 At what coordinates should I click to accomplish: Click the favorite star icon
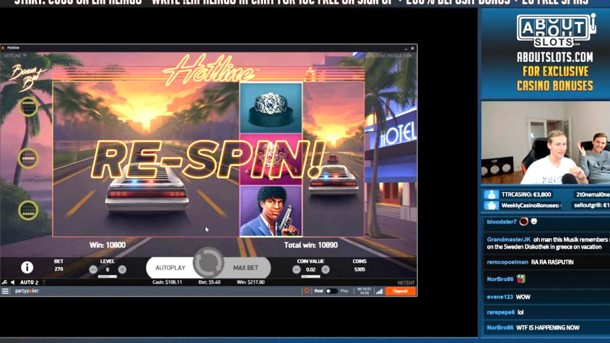[307, 291]
